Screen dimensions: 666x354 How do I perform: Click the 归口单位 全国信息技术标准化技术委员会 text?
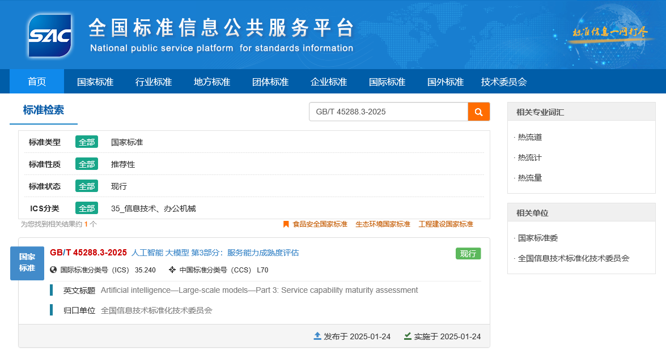[x=156, y=310]
